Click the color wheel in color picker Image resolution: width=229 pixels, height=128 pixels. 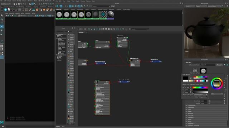point(217,84)
